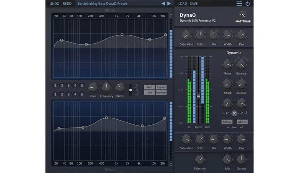This screenshot has height=173, width=299.
Task: Toggle the Below EQ section power icon
Action: 171,164
